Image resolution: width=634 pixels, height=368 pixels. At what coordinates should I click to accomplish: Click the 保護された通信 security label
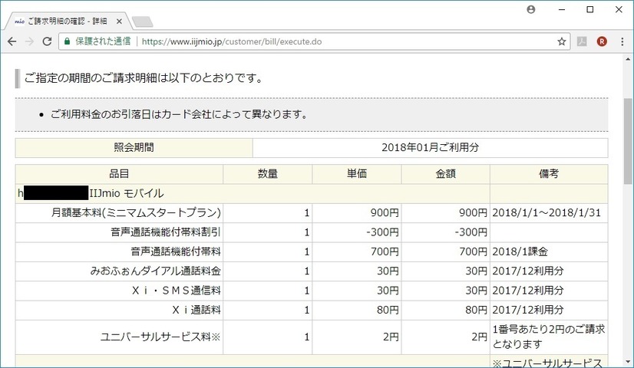(x=103, y=41)
